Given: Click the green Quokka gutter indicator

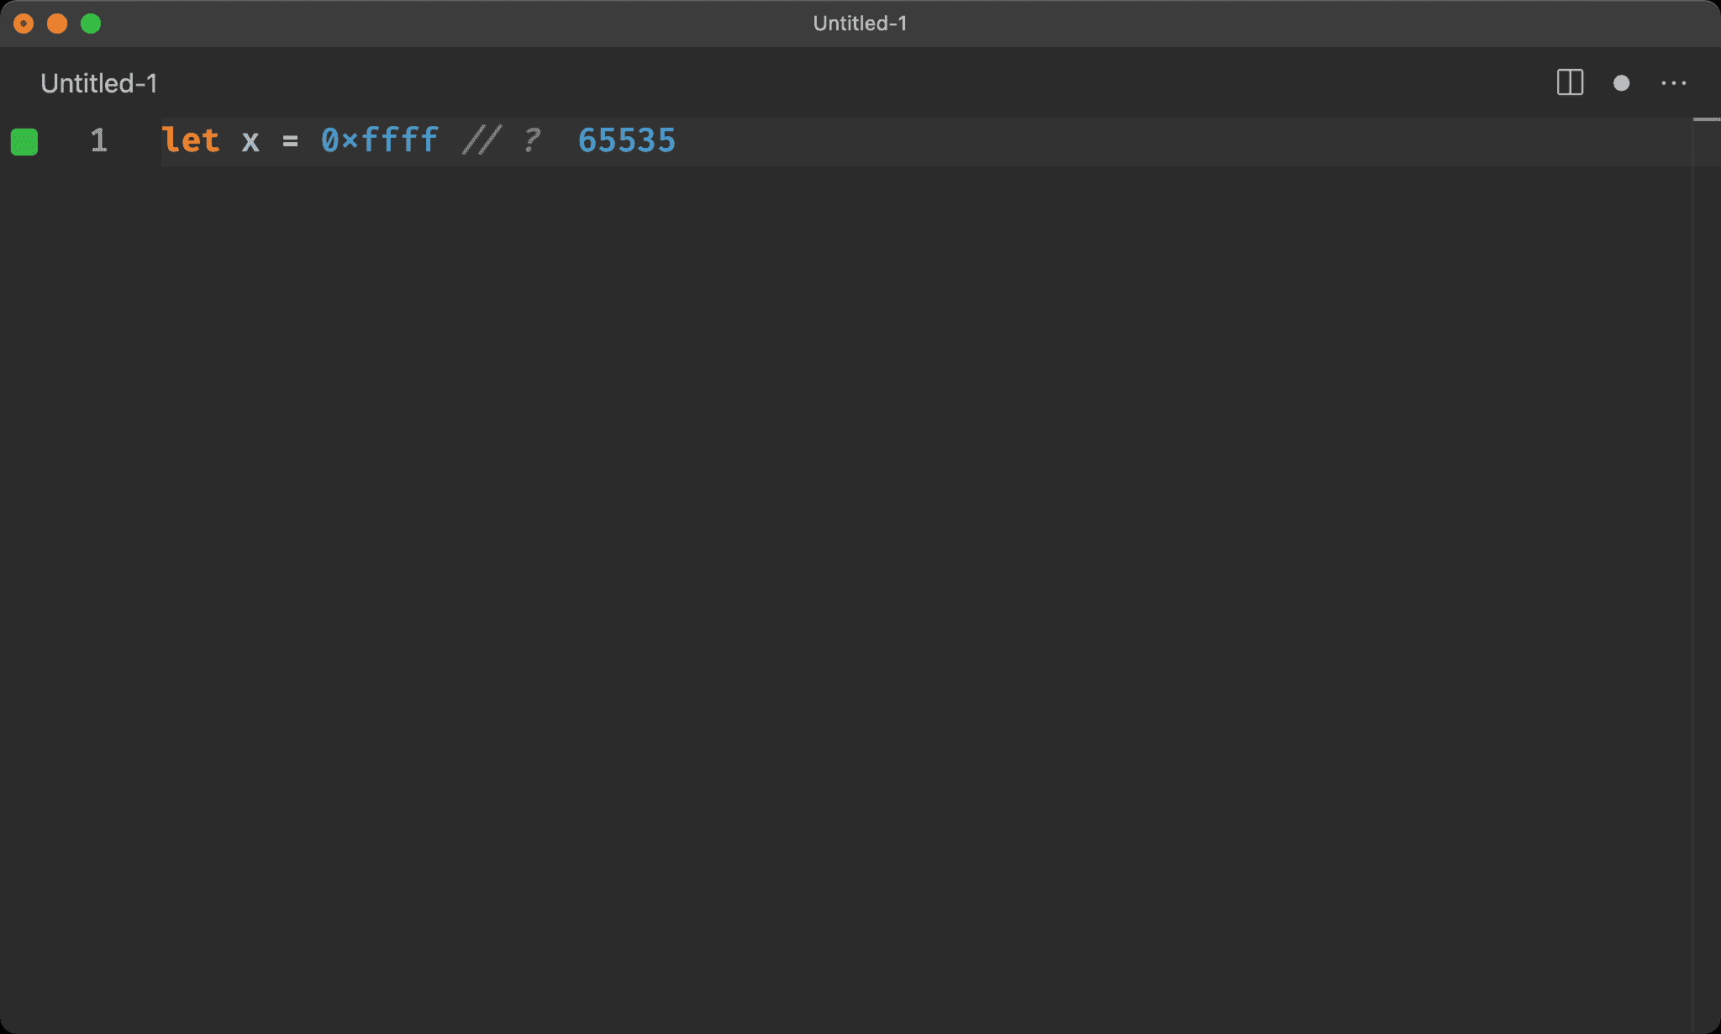Looking at the screenshot, I should click(x=24, y=142).
